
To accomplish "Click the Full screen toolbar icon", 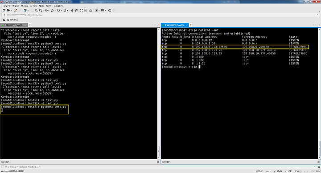I will tap(81, 10).
